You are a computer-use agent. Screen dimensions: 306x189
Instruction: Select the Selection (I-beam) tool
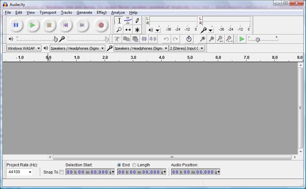pos(119,21)
